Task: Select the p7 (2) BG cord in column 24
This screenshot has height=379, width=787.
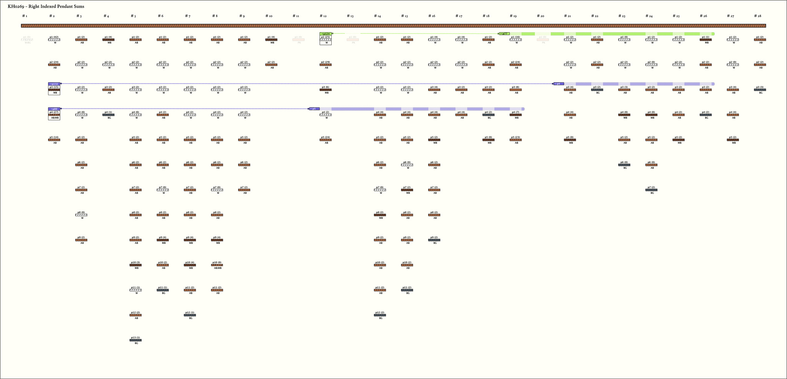Action: [651, 190]
